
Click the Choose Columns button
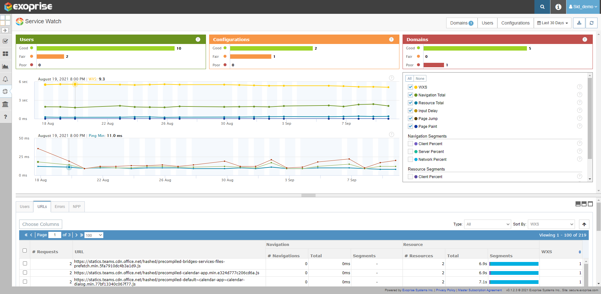[41, 224]
